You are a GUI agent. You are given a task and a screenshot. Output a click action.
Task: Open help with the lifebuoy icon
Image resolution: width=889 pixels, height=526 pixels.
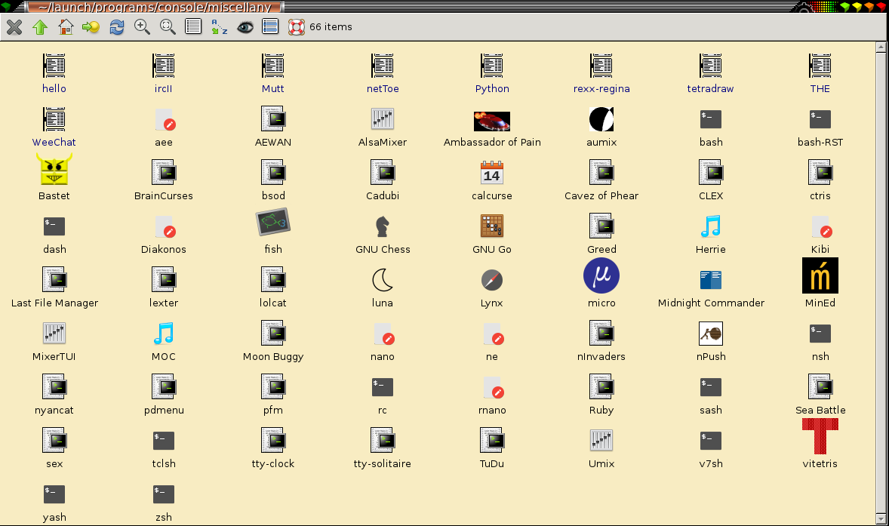coord(297,26)
